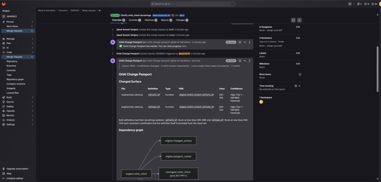Expand the Secure menu
Viewport: 381px width, 182px height.
(x=18, y=102)
